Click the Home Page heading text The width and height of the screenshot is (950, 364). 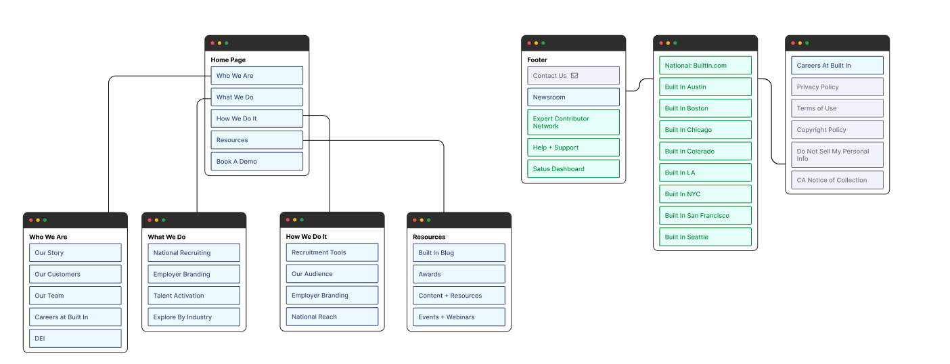(228, 60)
